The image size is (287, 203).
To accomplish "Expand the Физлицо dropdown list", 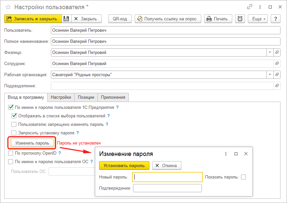I will coord(270,52).
